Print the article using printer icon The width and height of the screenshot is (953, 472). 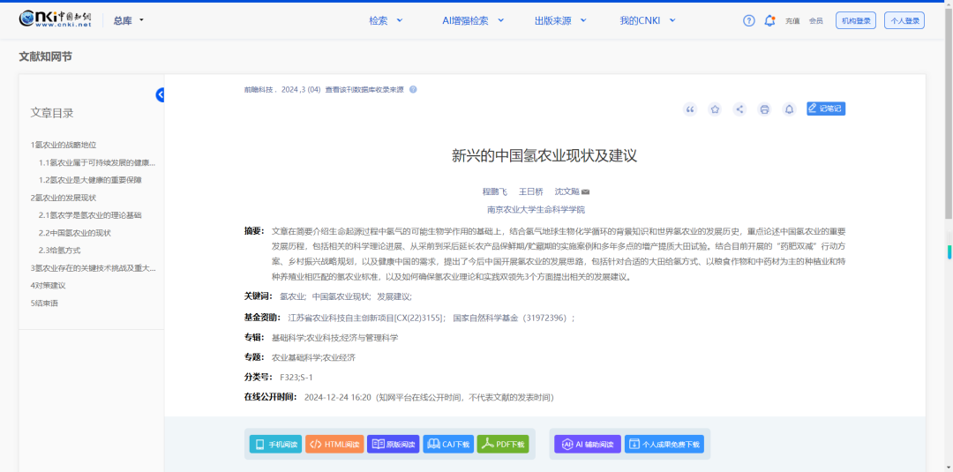pos(764,109)
